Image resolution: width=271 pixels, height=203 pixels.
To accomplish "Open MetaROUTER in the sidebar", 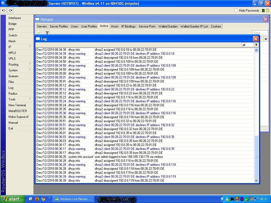I will pyautogui.click(x=18, y=111).
